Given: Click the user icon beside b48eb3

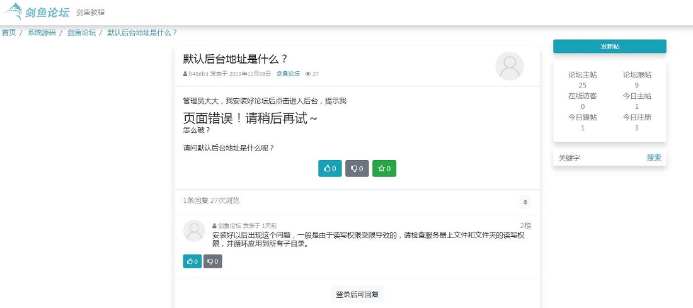Looking at the screenshot, I should (185, 74).
